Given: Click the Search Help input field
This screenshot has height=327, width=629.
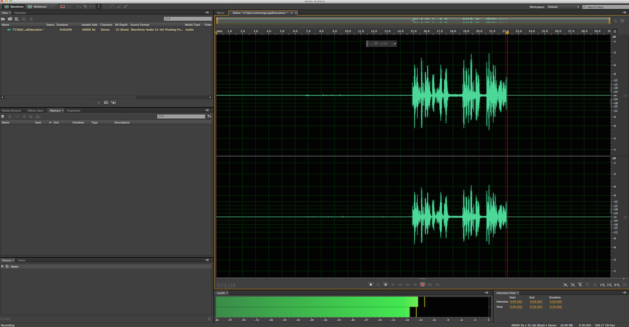Looking at the screenshot, I should [x=605, y=7].
